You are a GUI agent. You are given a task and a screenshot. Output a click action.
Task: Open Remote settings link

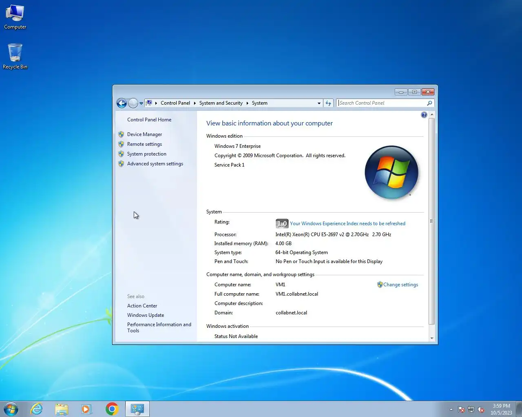tap(144, 144)
